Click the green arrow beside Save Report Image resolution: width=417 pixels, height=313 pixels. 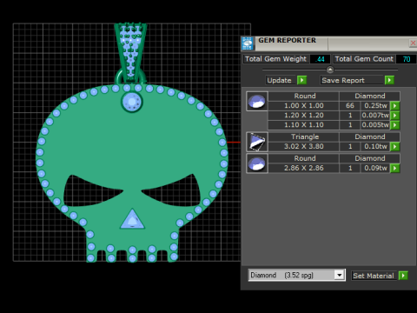(389, 80)
